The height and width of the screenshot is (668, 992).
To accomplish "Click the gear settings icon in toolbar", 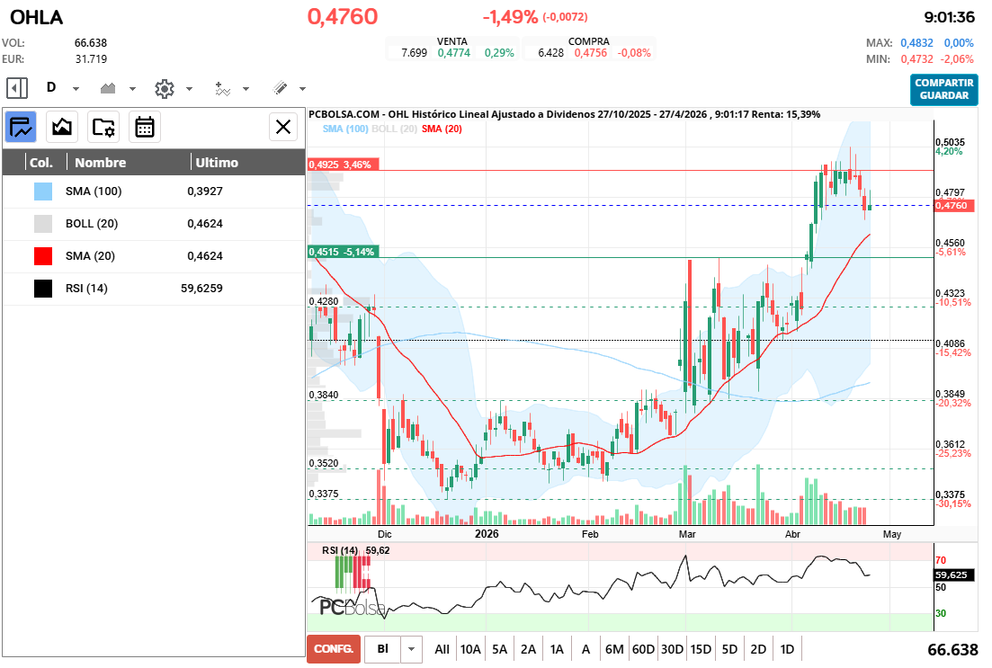I will [164, 88].
